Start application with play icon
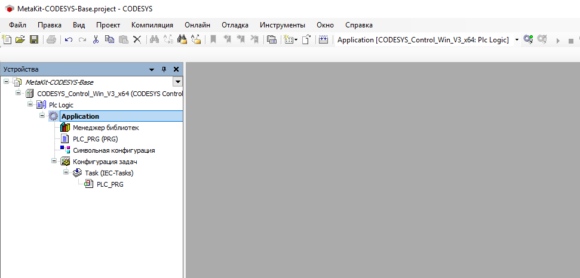The height and width of the screenshot is (278, 580). (x=558, y=40)
